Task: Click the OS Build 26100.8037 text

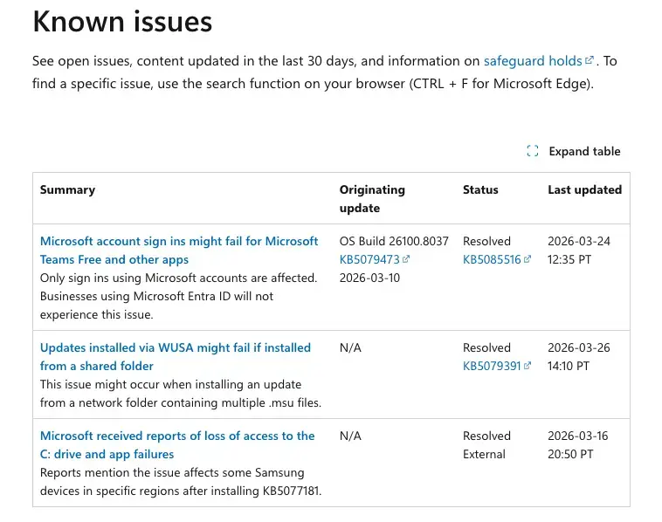Action: click(394, 241)
